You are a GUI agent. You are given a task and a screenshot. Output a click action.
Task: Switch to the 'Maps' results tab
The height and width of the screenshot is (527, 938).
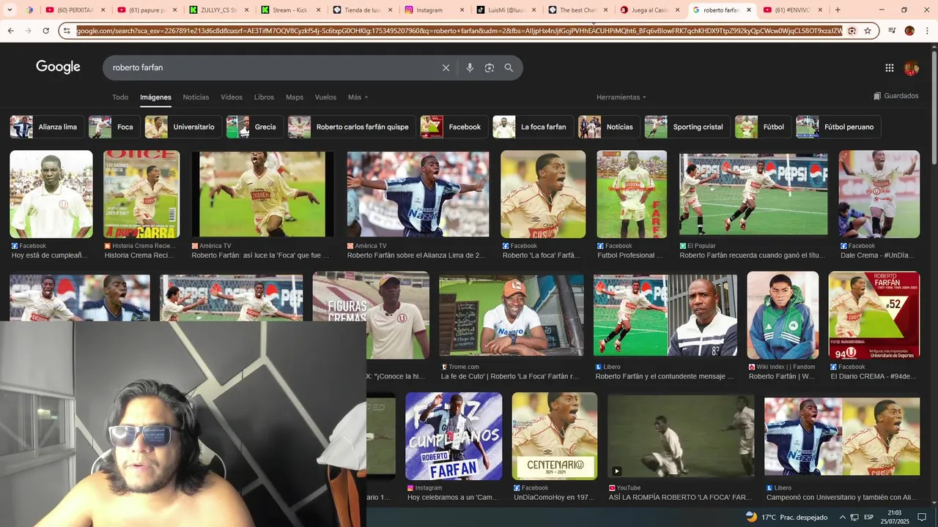pyautogui.click(x=295, y=97)
